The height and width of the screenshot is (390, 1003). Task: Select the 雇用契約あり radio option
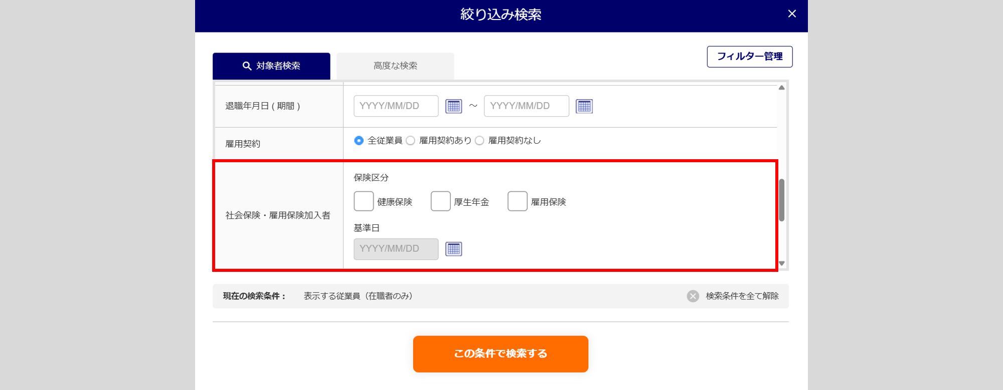(x=410, y=141)
